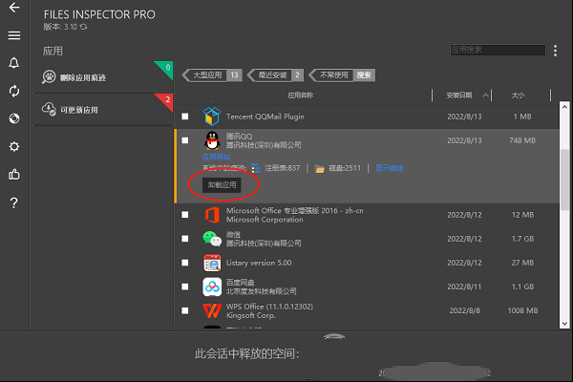Open the hamburger menu
Viewport: 573px width, 382px height.
[x=13, y=35]
